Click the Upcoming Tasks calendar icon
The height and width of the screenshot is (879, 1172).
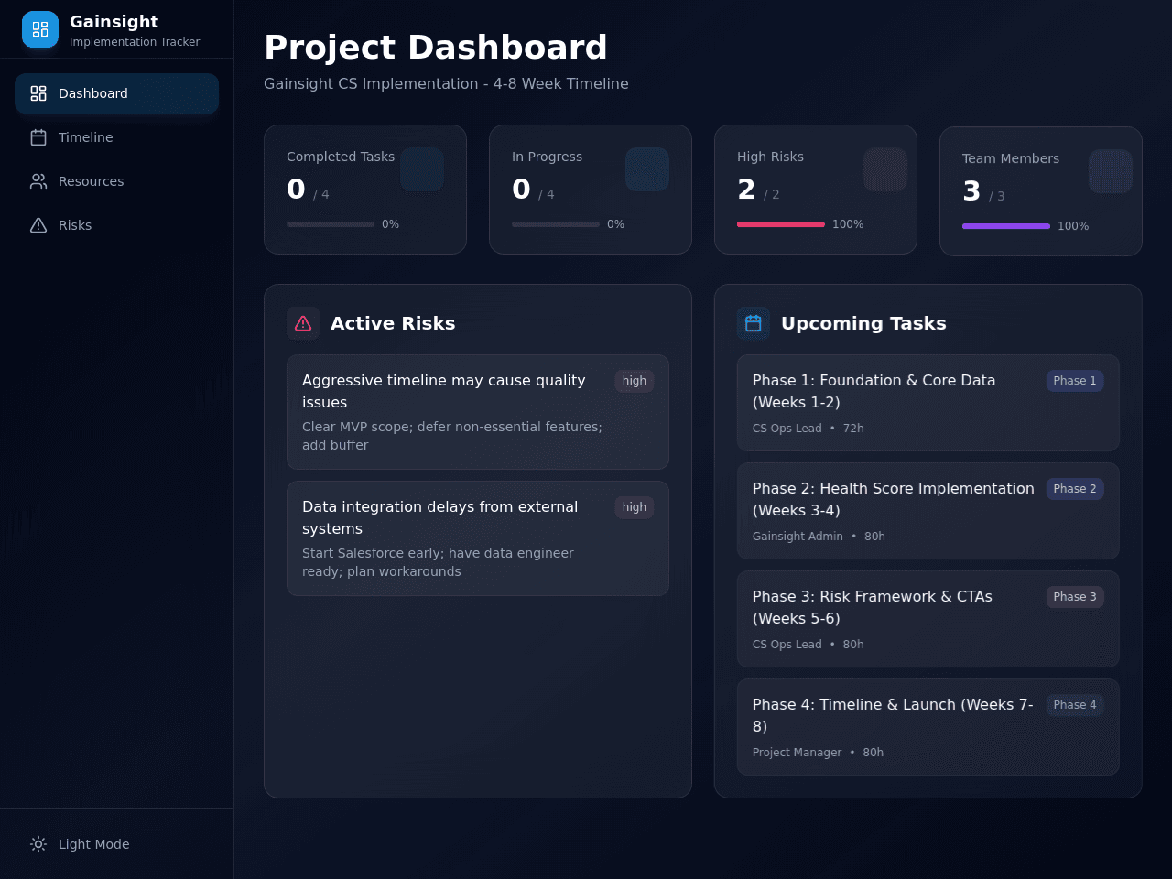tap(754, 323)
